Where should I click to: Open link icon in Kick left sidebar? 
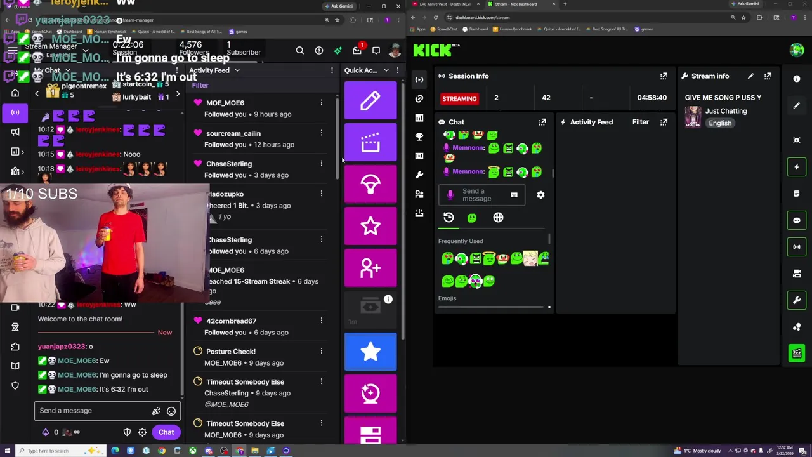coord(419,98)
